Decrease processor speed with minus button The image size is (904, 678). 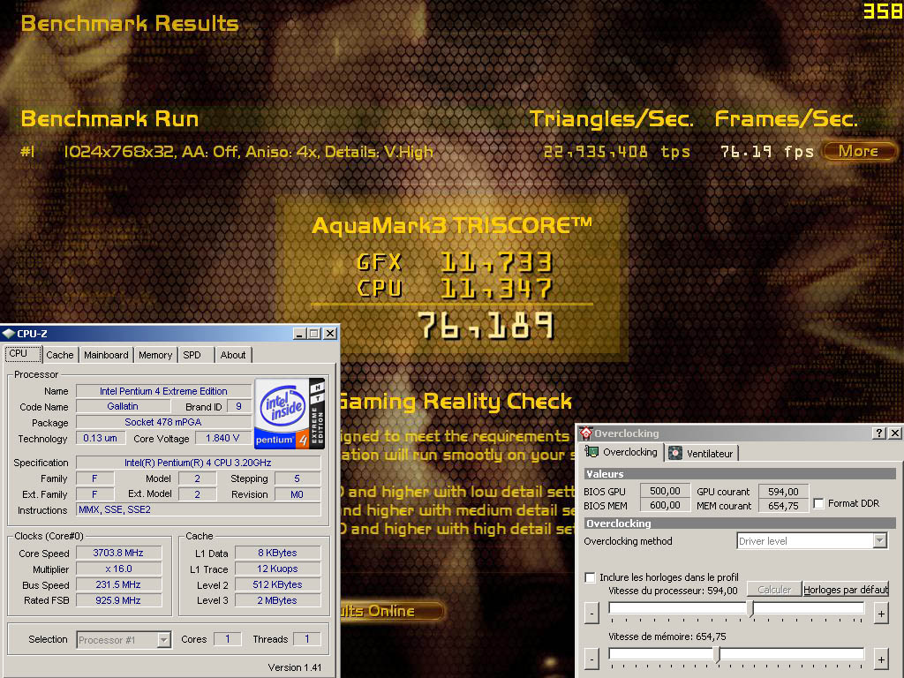pos(591,614)
